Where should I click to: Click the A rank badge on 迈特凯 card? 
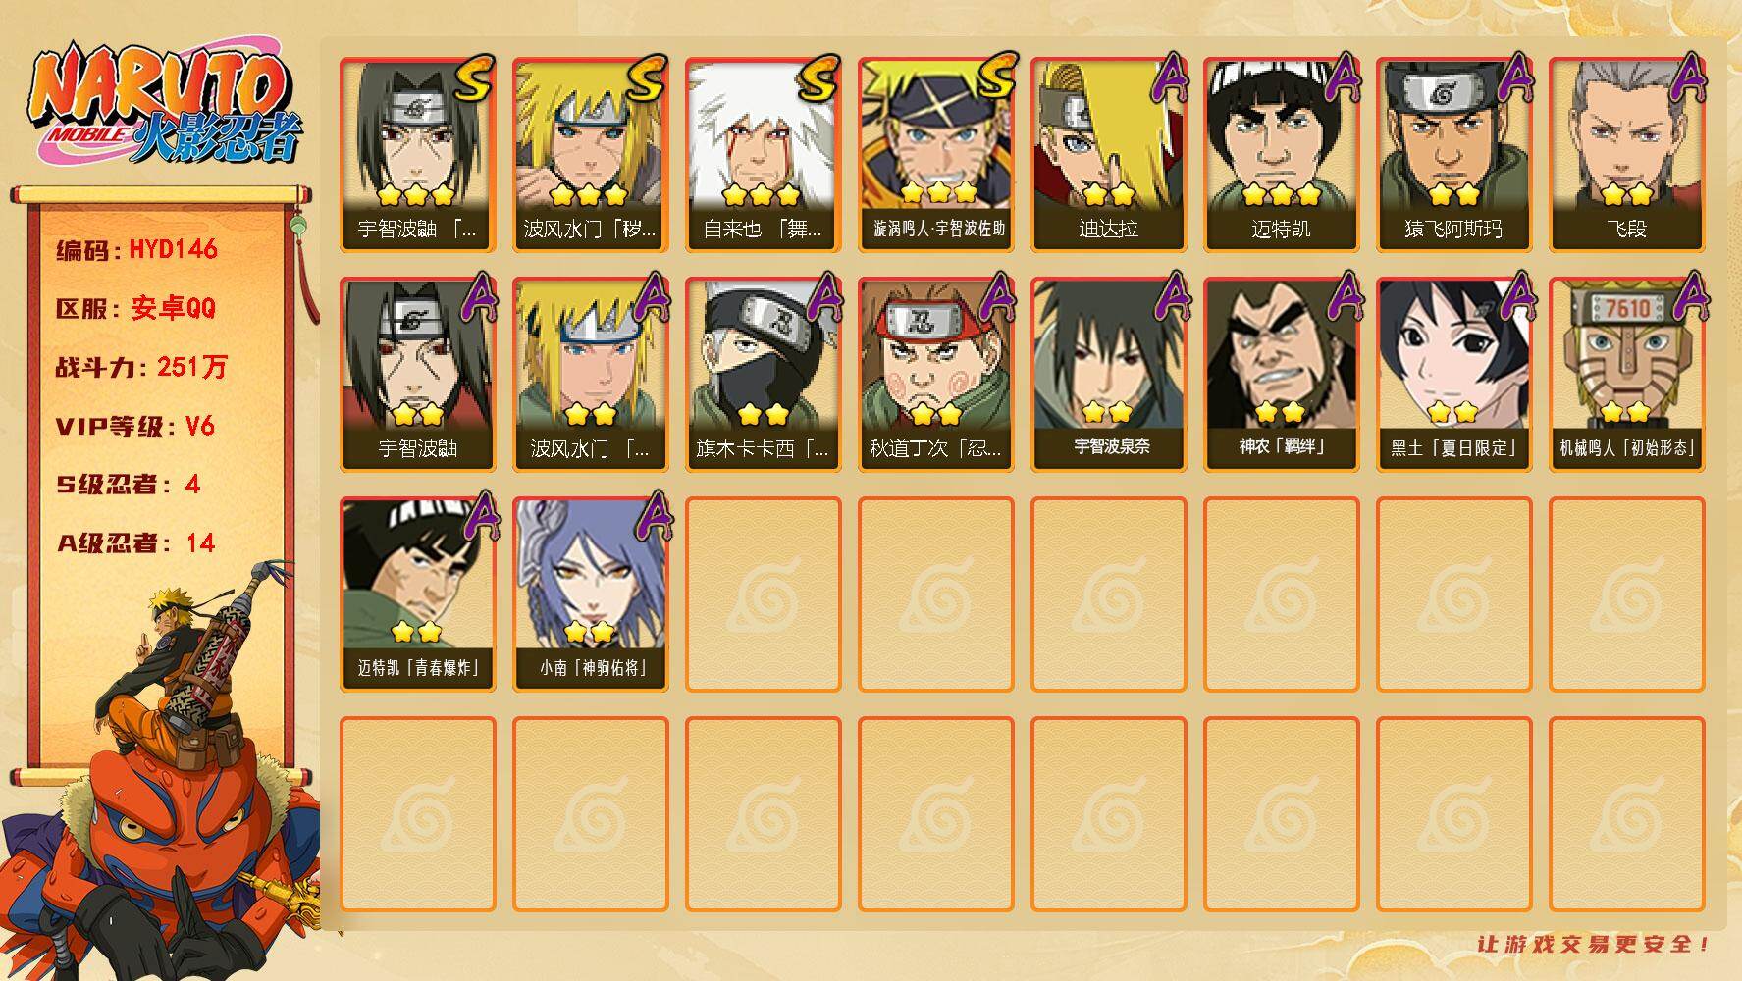(x=1342, y=78)
